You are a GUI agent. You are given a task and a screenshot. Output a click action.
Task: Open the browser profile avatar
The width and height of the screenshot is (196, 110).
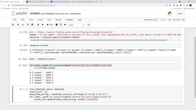click(x=190, y=5)
